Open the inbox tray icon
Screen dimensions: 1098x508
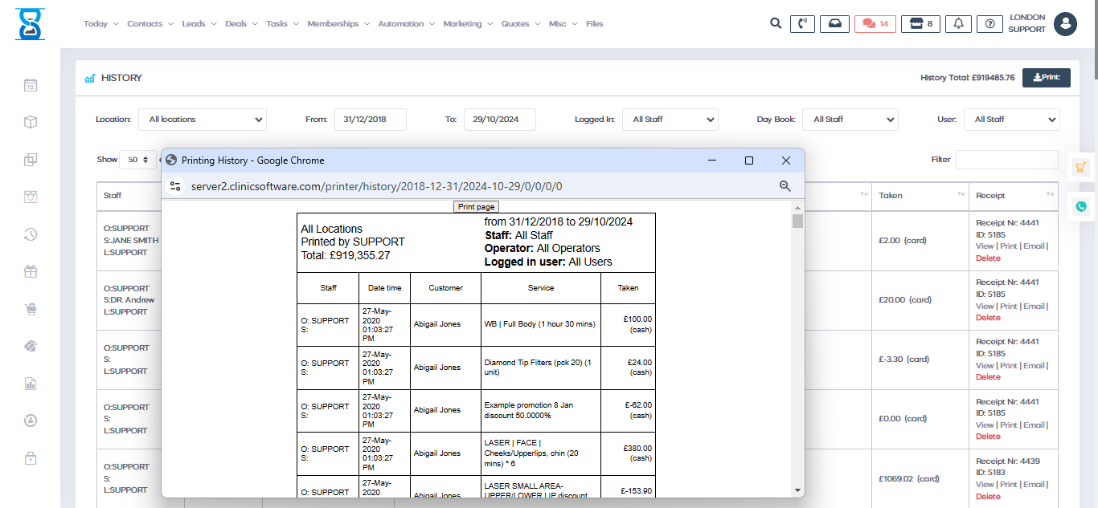tap(834, 24)
